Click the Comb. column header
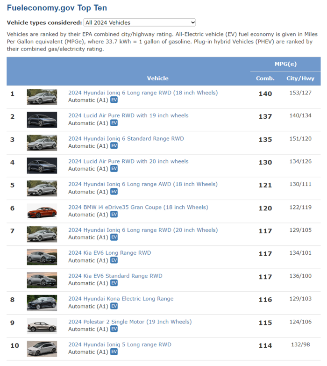327x366 pixels. click(265, 79)
